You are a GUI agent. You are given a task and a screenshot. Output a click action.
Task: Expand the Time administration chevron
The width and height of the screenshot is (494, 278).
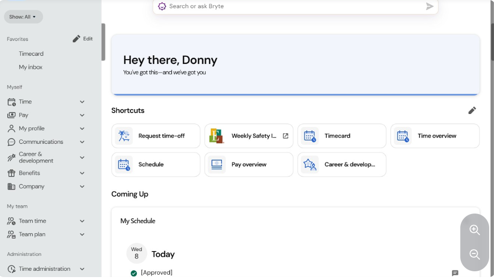point(82,269)
